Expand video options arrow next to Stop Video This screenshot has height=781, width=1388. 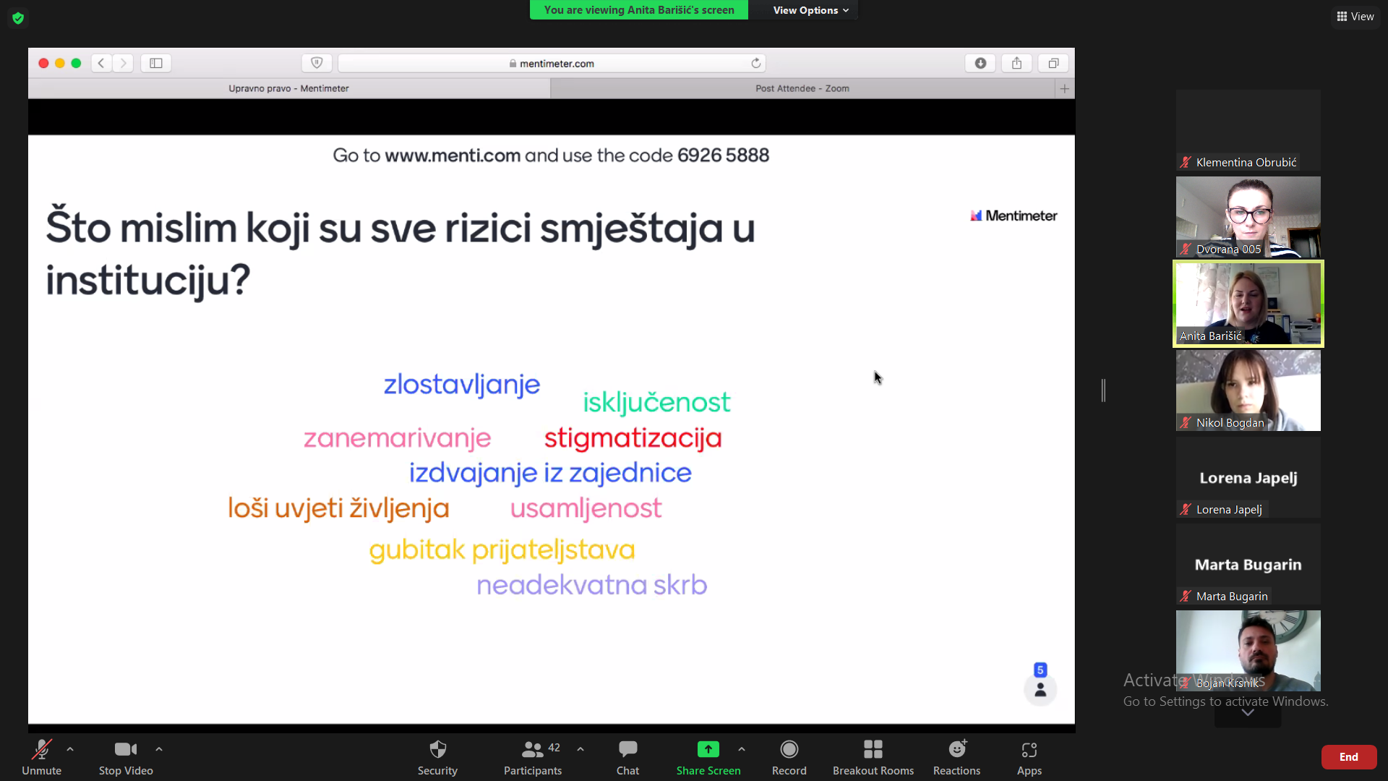pyautogui.click(x=159, y=750)
